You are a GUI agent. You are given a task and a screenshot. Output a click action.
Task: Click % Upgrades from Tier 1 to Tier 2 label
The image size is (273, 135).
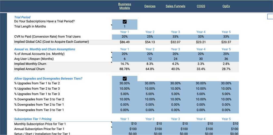[37, 83]
